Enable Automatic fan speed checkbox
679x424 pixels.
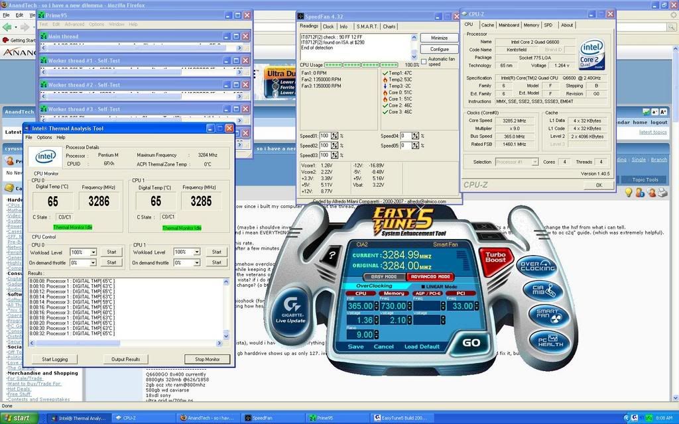click(424, 62)
